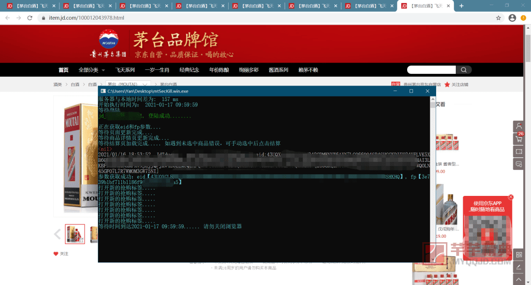Open the customer chat sidebar icon
Screen dimensions: 531x285
pyautogui.click(x=519, y=164)
